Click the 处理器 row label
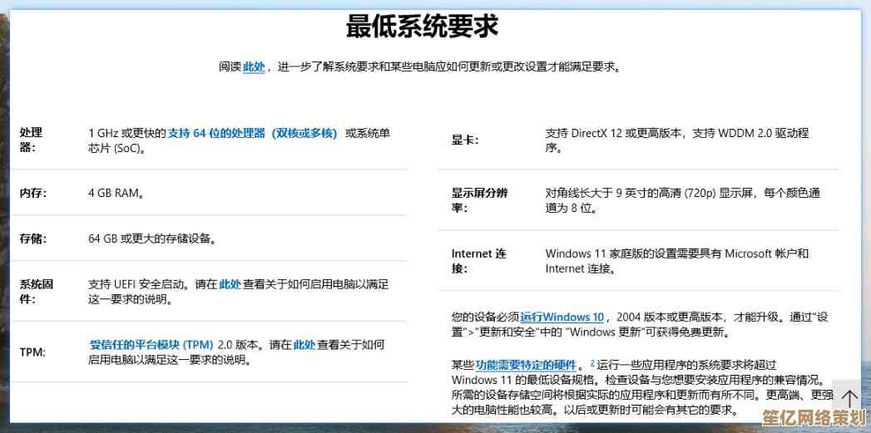The height and width of the screenshot is (433, 871). point(31,140)
